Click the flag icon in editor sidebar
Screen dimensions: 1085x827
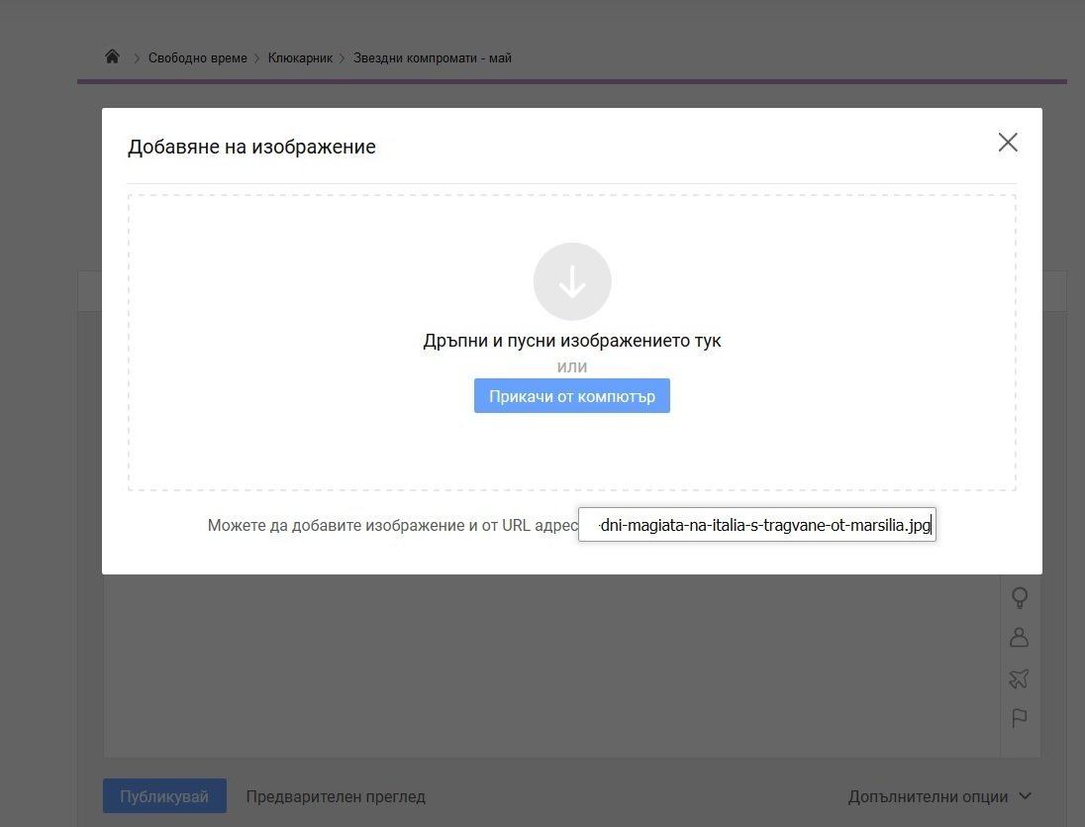tap(1019, 718)
